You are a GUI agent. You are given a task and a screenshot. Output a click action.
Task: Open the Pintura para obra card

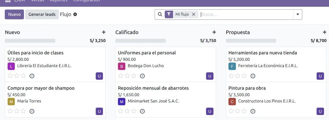(x=276, y=100)
